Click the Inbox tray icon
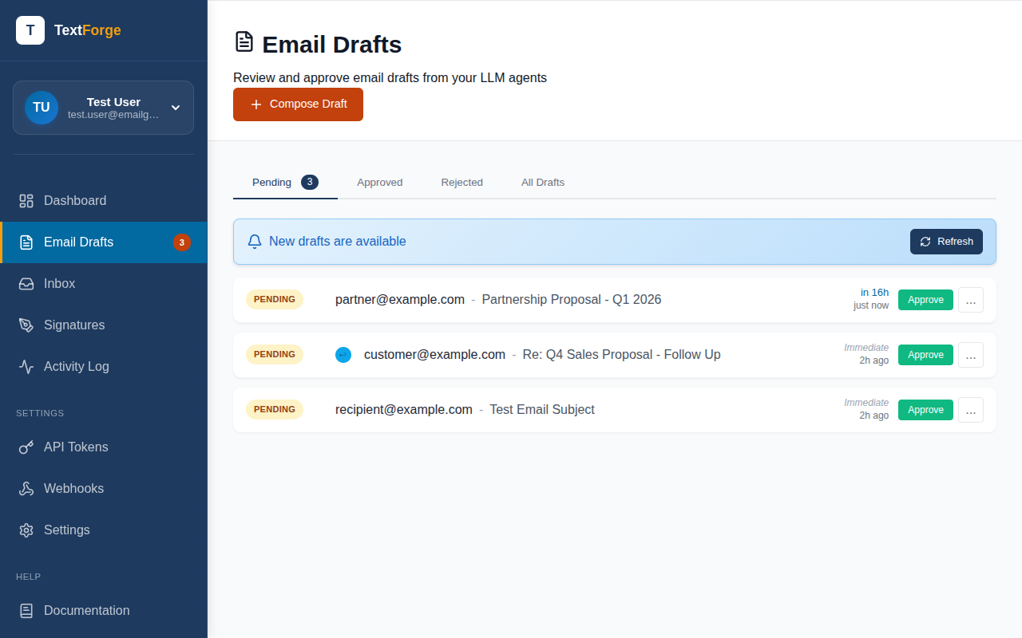This screenshot has height=638, width=1022. click(x=26, y=284)
